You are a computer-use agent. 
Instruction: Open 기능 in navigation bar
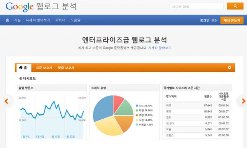point(17,20)
